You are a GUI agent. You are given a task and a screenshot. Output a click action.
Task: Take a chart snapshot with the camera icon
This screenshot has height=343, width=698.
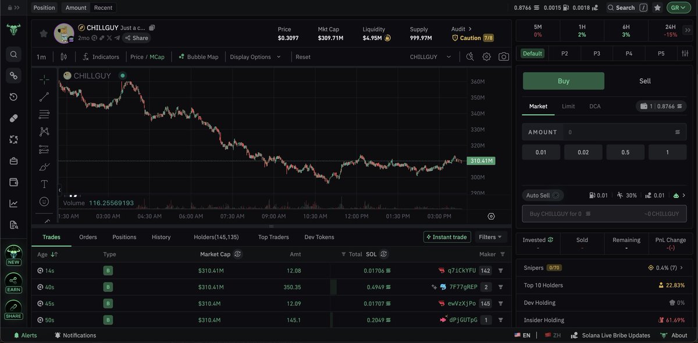click(x=504, y=57)
